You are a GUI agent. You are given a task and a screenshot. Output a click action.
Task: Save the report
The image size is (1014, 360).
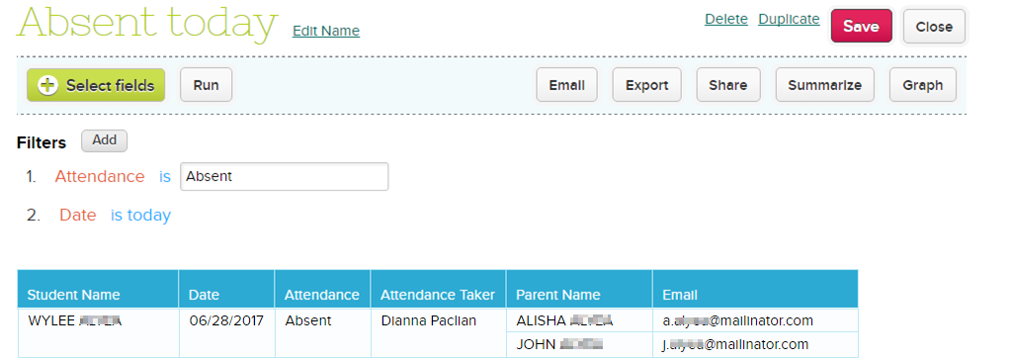[862, 27]
